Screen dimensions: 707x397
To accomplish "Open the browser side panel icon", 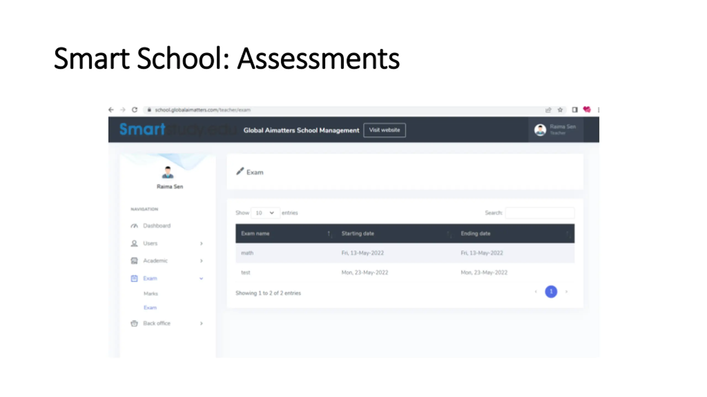I will (x=575, y=110).
